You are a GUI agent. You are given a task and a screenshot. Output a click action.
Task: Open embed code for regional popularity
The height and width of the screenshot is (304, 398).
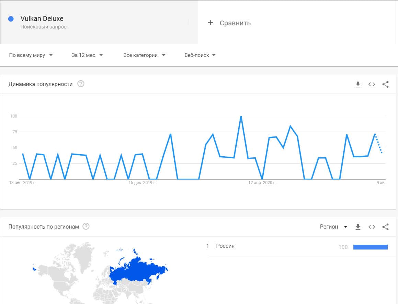[372, 227]
